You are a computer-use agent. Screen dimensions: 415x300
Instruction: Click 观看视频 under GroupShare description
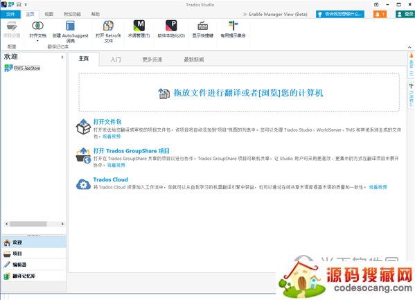click(x=116, y=165)
